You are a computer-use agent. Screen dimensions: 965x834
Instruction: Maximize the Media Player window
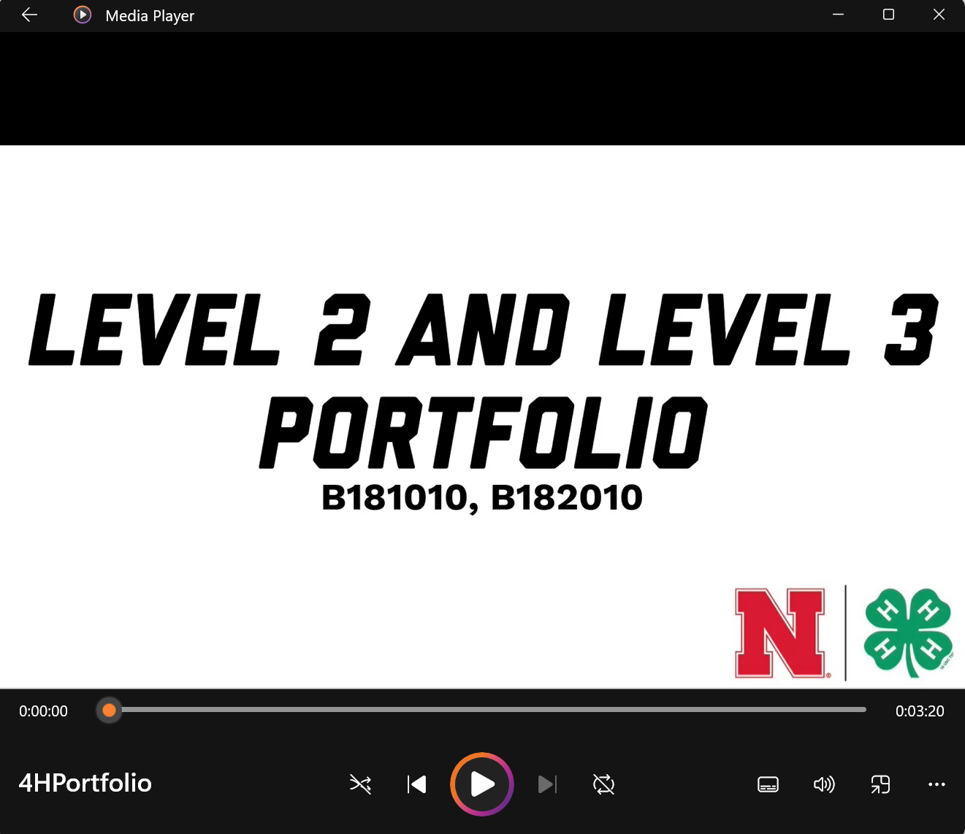point(888,15)
